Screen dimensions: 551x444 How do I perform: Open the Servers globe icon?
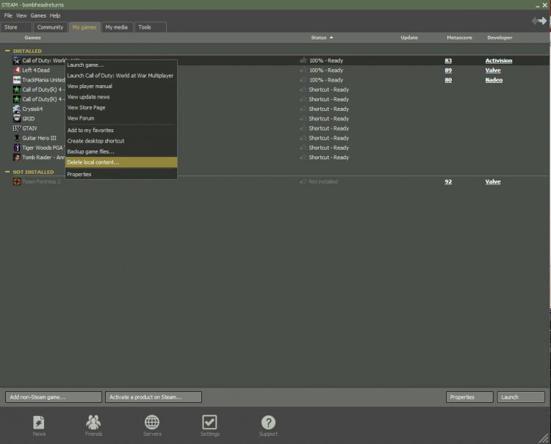pyautogui.click(x=152, y=423)
